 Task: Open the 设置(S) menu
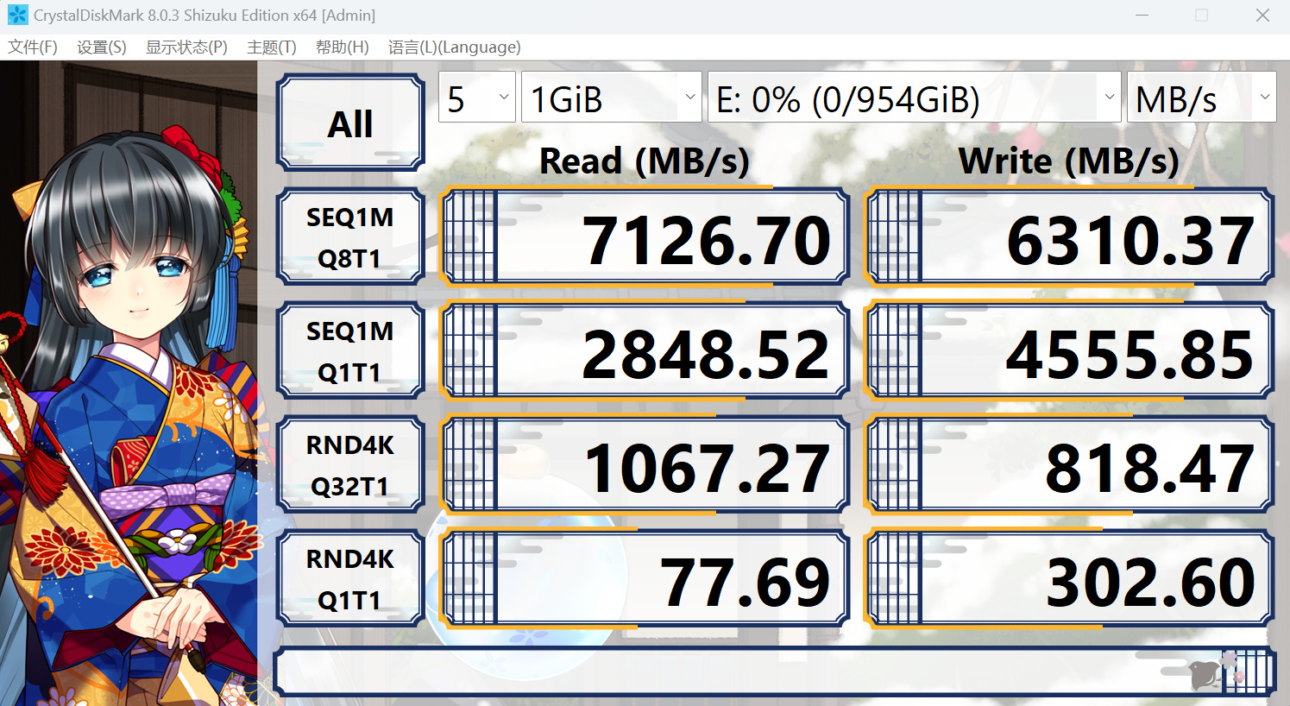coord(102,47)
